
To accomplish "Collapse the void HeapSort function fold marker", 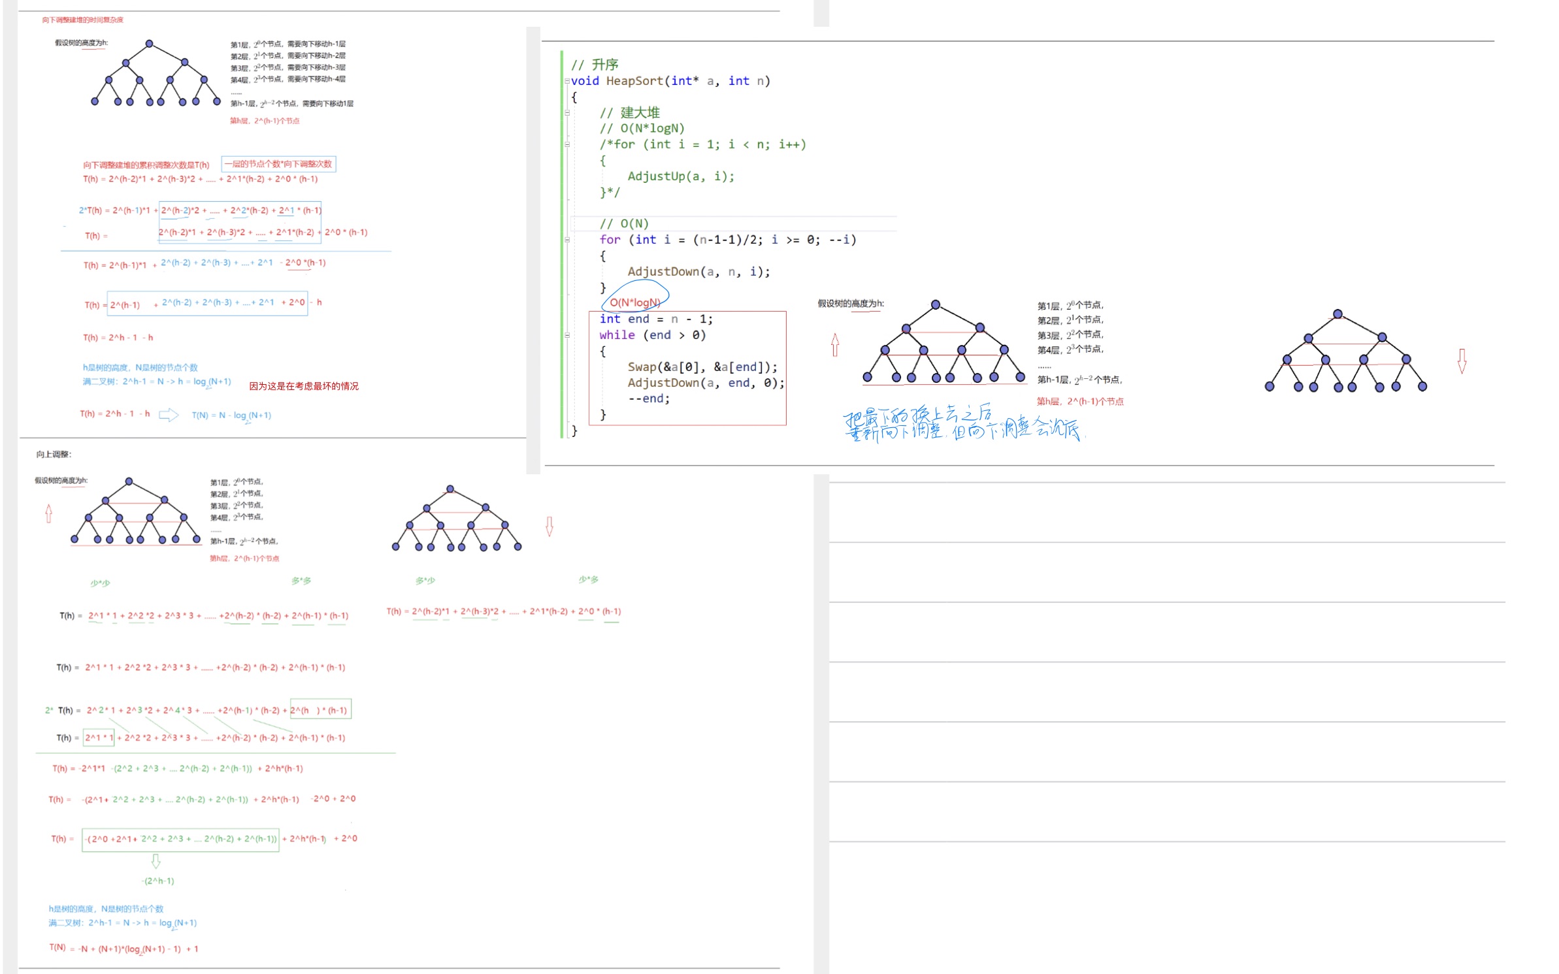I will pyautogui.click(x=566, y=82).
